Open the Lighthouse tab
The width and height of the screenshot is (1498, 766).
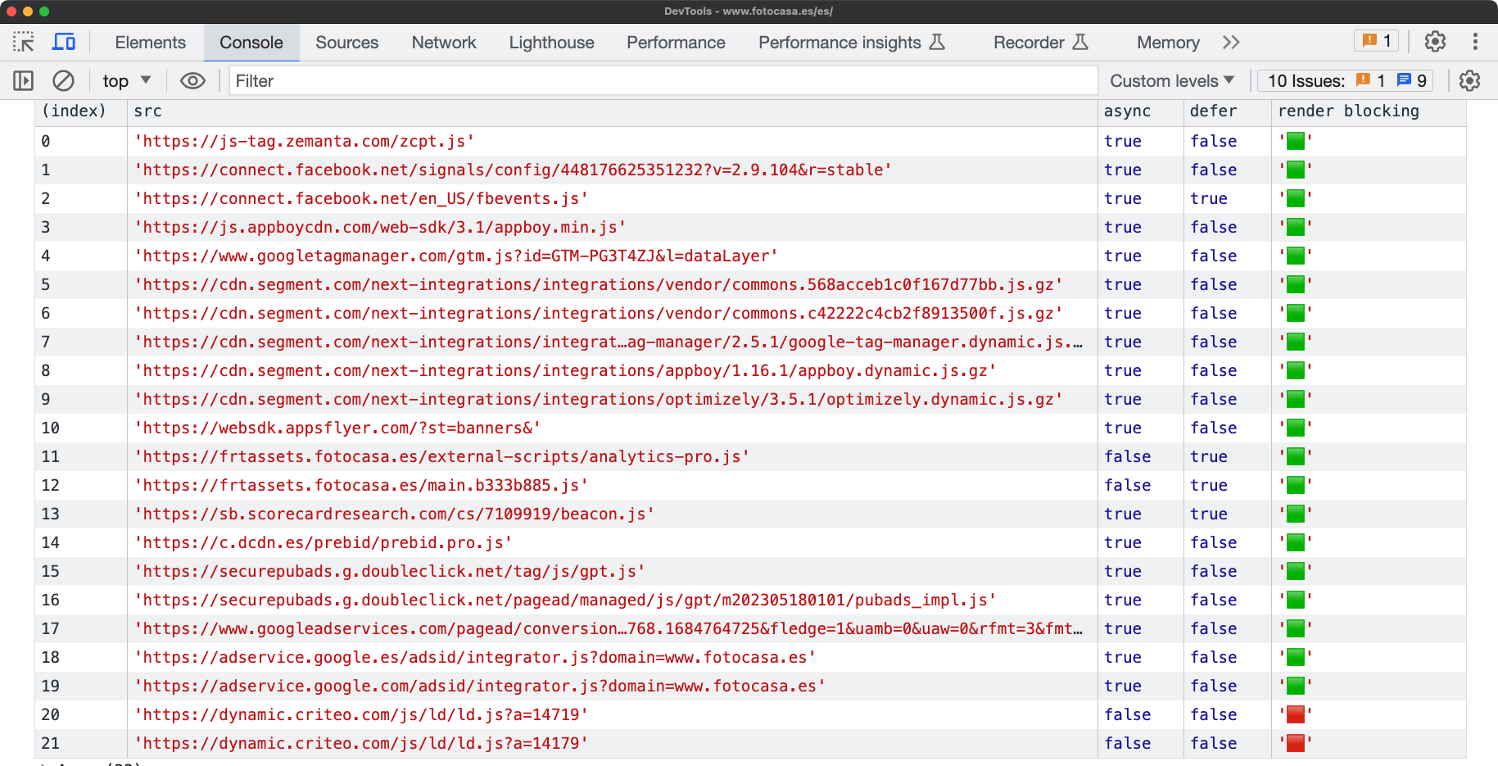[551, 42]
